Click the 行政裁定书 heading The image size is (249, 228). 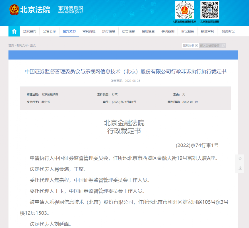coord(124,131)
